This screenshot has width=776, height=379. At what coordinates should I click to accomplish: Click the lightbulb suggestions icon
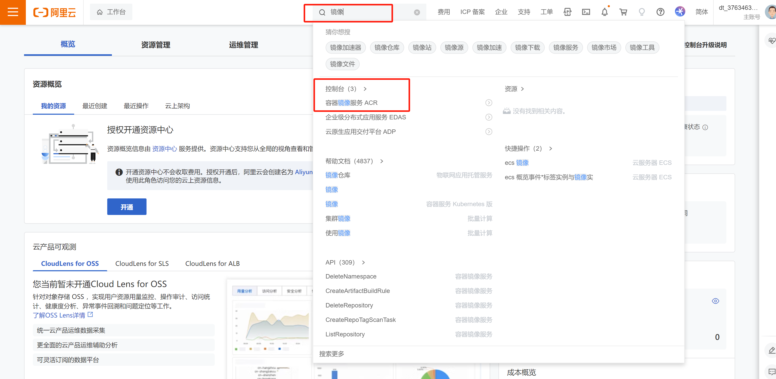coord(642,12)
